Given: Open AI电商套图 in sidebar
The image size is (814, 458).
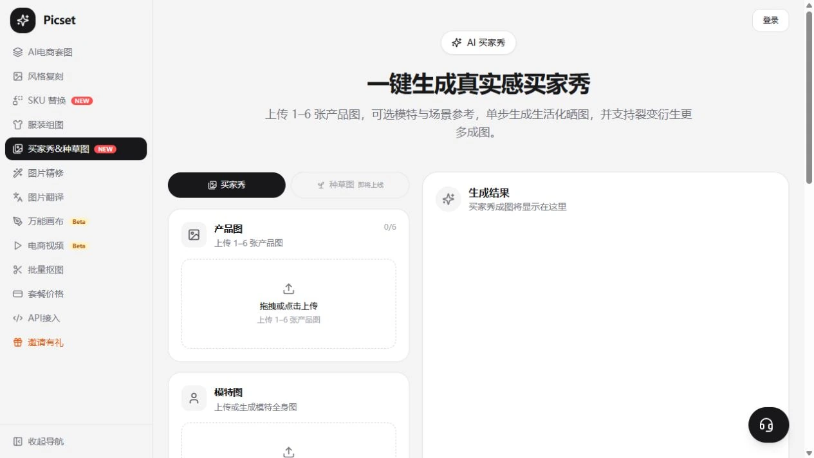Looking at the screenshot, I should coord(76,52).
